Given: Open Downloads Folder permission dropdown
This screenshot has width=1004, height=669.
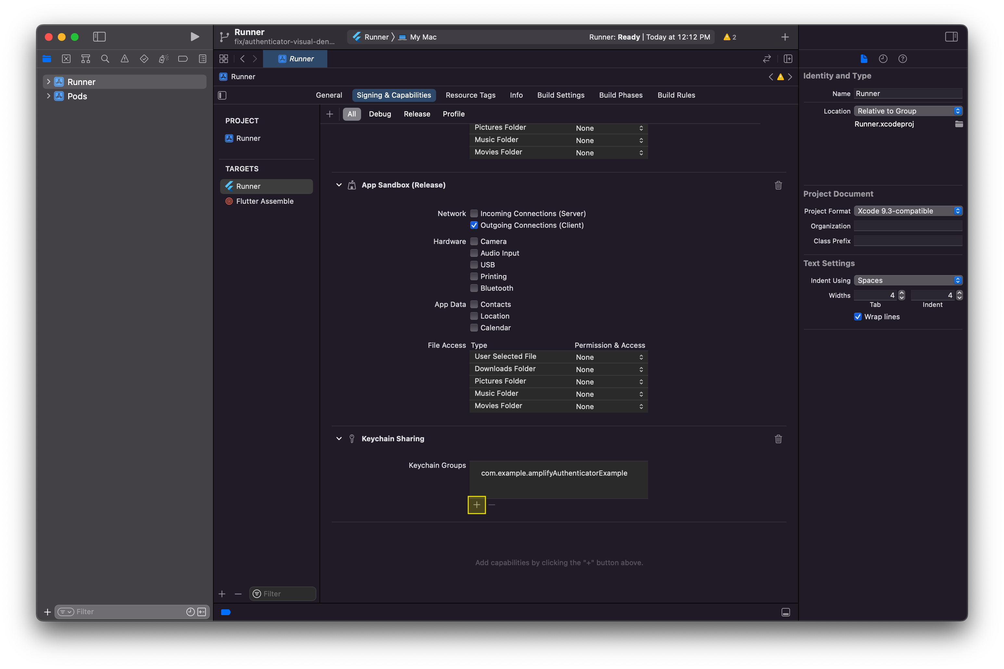Looking at the screenshot, I should pos(609,370).
